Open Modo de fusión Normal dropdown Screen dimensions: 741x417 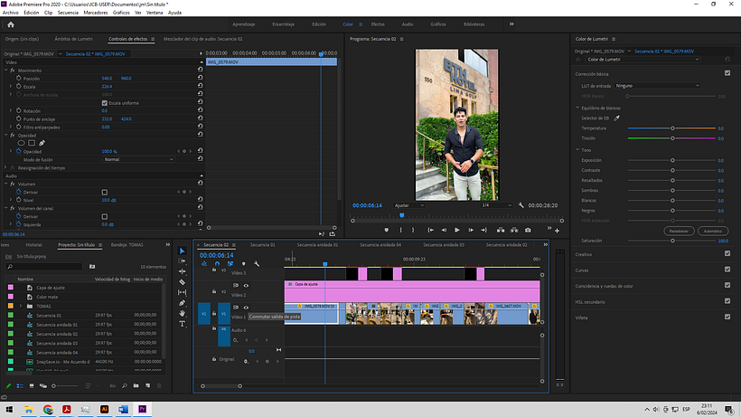point(138,159)
